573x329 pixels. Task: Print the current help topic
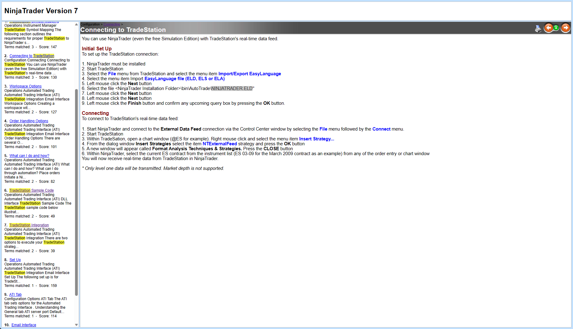click(x=538, y=28)
